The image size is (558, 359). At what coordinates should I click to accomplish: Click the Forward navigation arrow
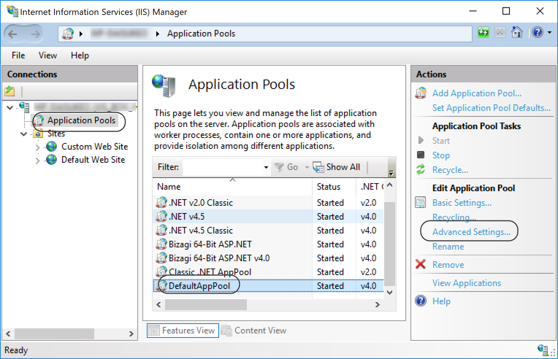(x=35, y=34)
